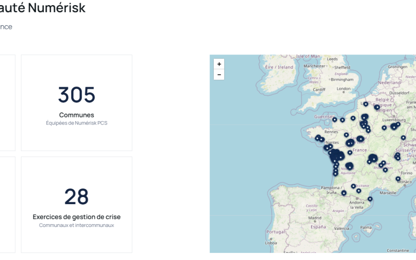
Task: Click the 'London' label on map
Action: click(344, 89)
